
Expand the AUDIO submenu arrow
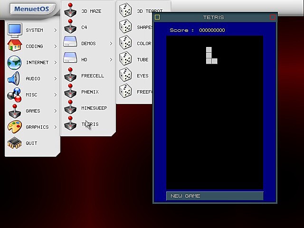[56, 78]
